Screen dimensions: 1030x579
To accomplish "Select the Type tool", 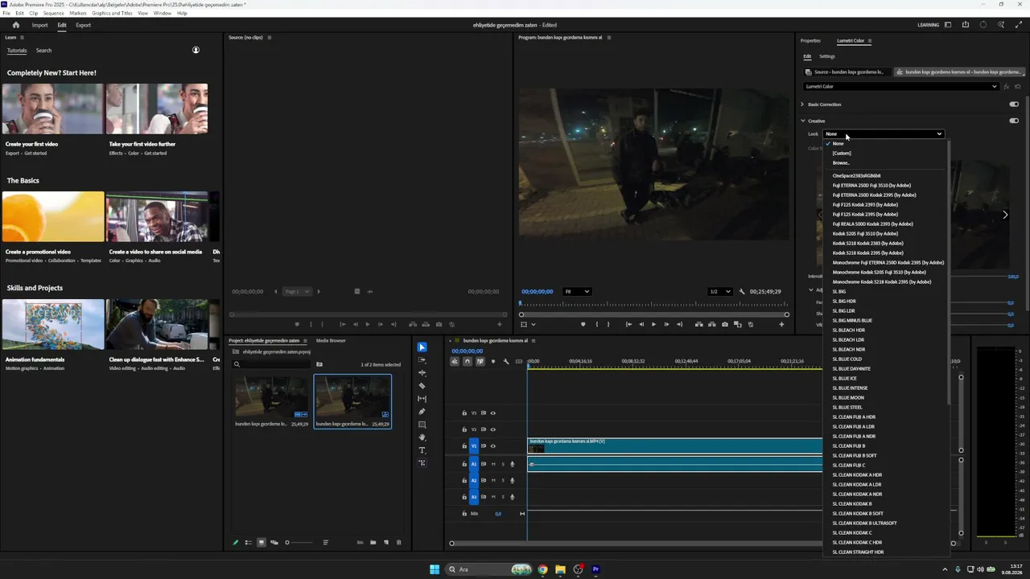I will tap(422, 450).
